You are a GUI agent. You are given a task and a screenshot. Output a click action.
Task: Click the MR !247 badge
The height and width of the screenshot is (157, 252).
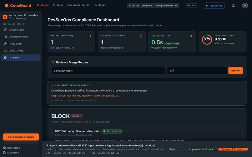[77, 116]
